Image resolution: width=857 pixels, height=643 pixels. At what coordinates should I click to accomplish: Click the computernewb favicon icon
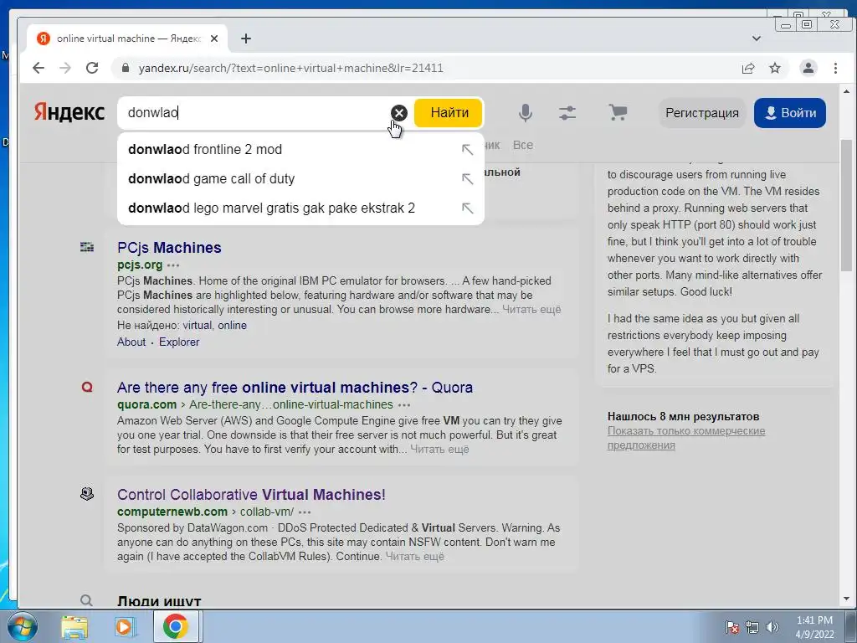(87, 494)
